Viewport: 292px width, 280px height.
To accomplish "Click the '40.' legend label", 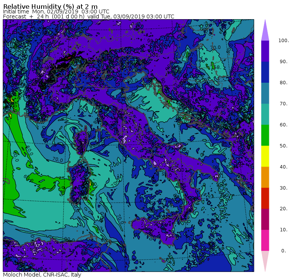I will [x=284, y=167].
